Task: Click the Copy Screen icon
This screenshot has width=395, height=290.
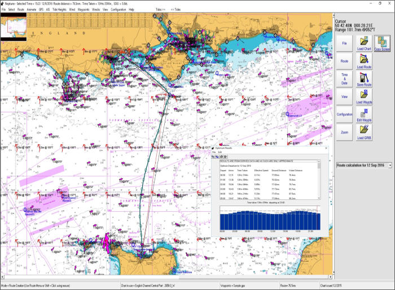Action: [x=382, y=42]
